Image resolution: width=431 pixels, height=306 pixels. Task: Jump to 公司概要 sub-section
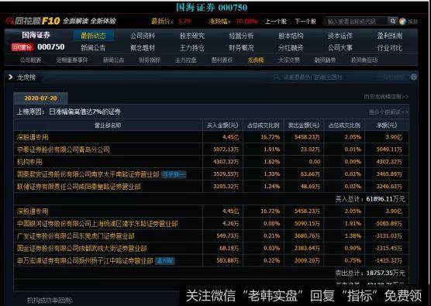point(30,60)
